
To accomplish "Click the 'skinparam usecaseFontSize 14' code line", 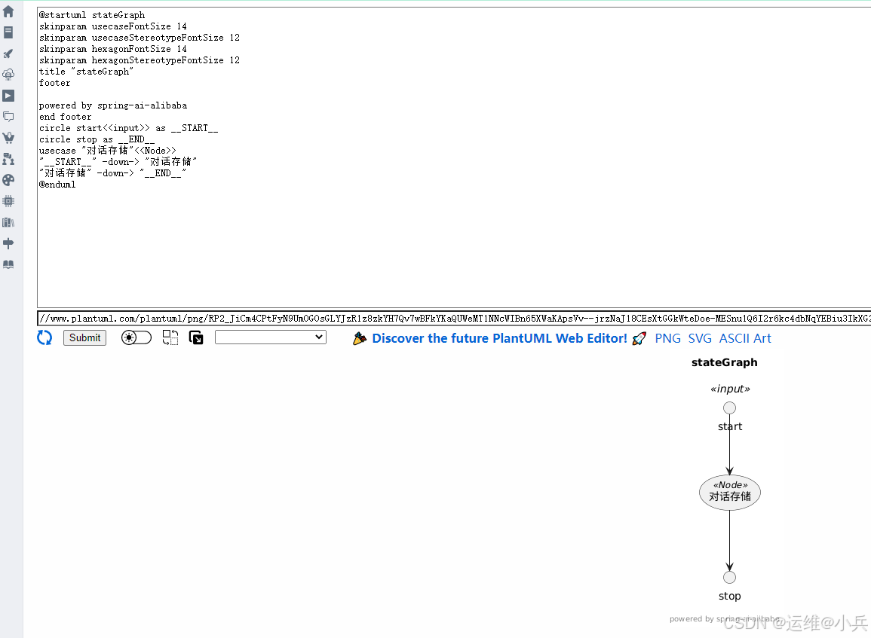I will (x=113, y=26).
